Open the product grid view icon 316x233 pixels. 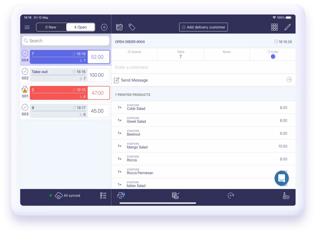[274, 27]
